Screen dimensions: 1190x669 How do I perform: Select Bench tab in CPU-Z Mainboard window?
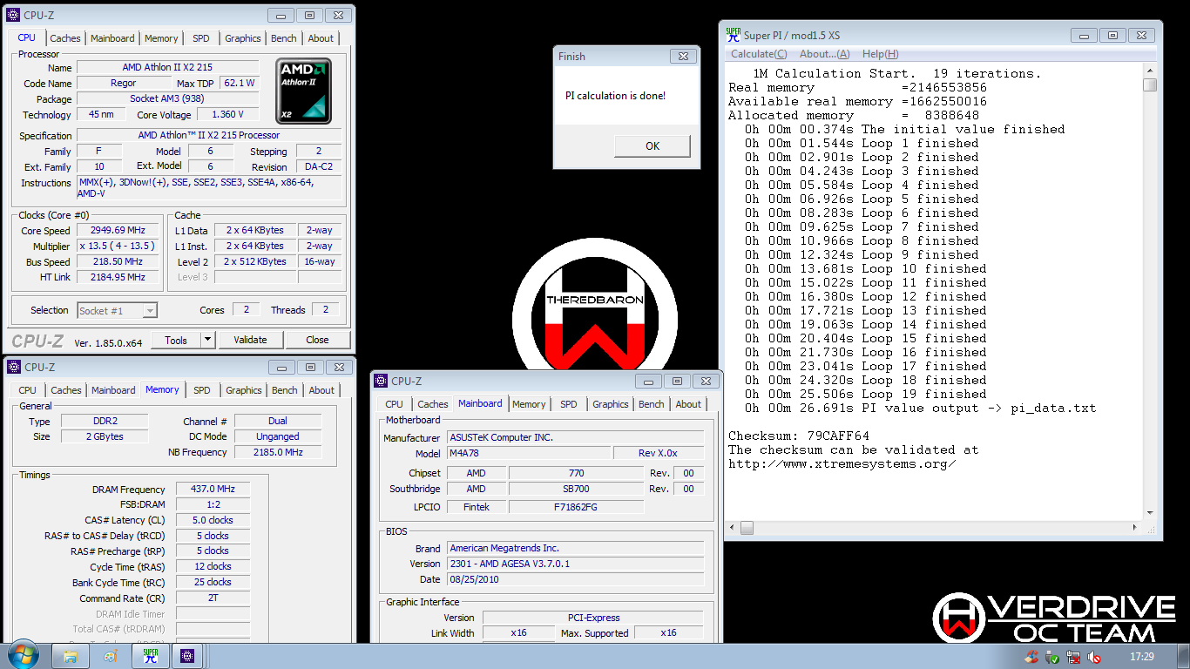click(651, 404)
